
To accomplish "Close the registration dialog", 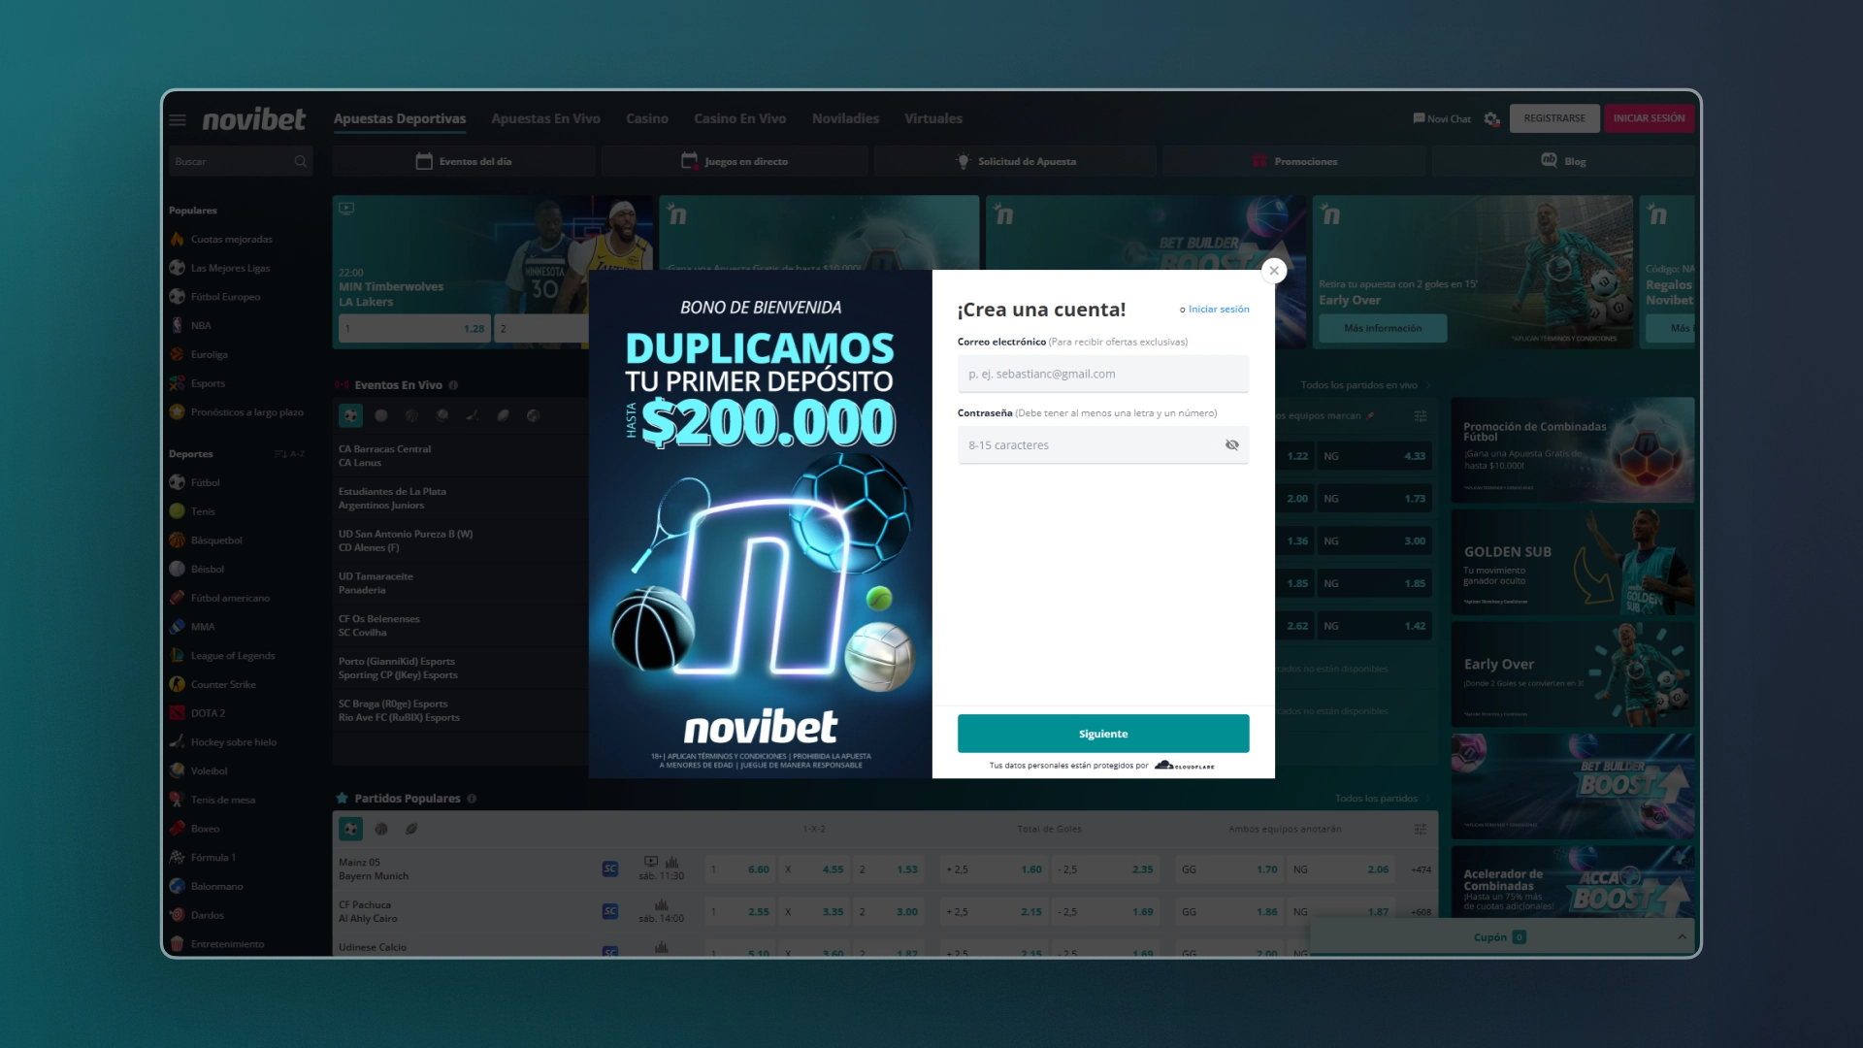I will (x=1274, y=271).
